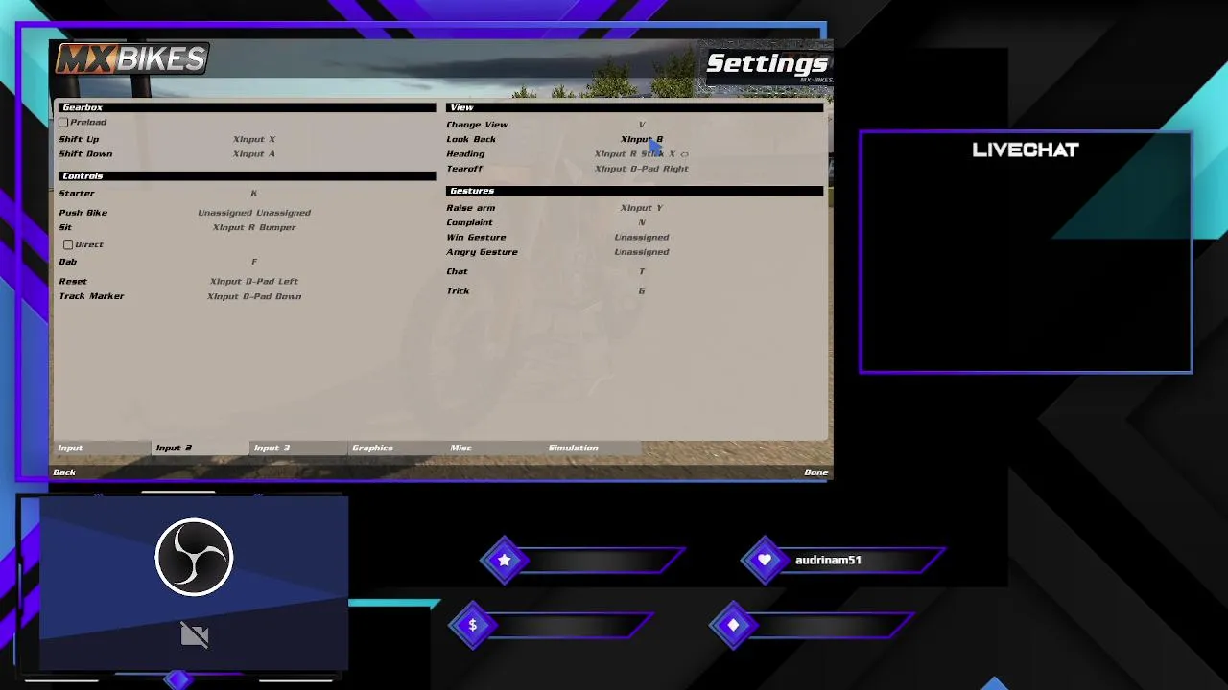Assign Push Bike binding 'Unassigned Unassigned'
Viewport: 1228px width, 690px height.
[x=254, y=213]
